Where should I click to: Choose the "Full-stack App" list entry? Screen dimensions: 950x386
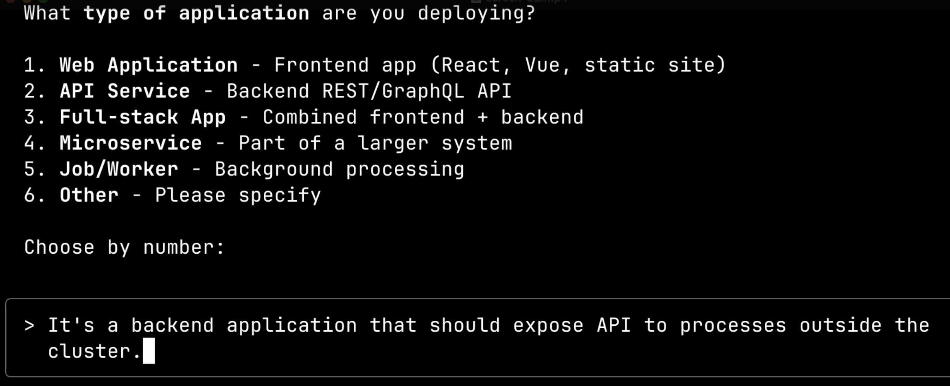(x=142, y=117)
